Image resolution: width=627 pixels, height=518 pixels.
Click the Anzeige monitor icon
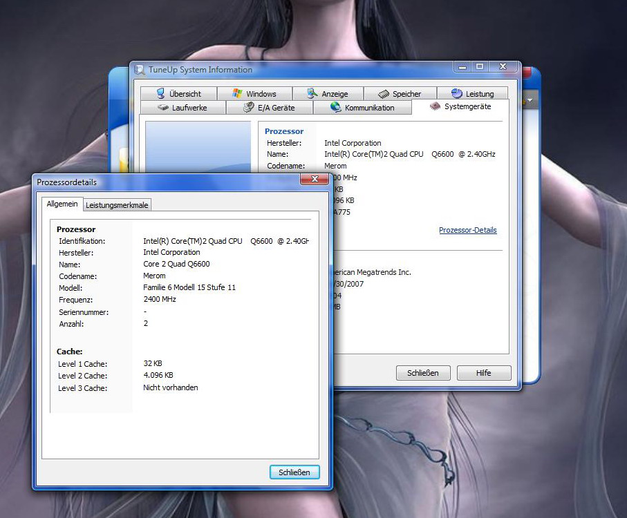tap(312, 93)
